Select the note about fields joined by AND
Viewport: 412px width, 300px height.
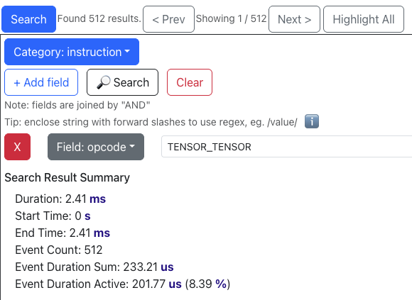coord(77,105)
